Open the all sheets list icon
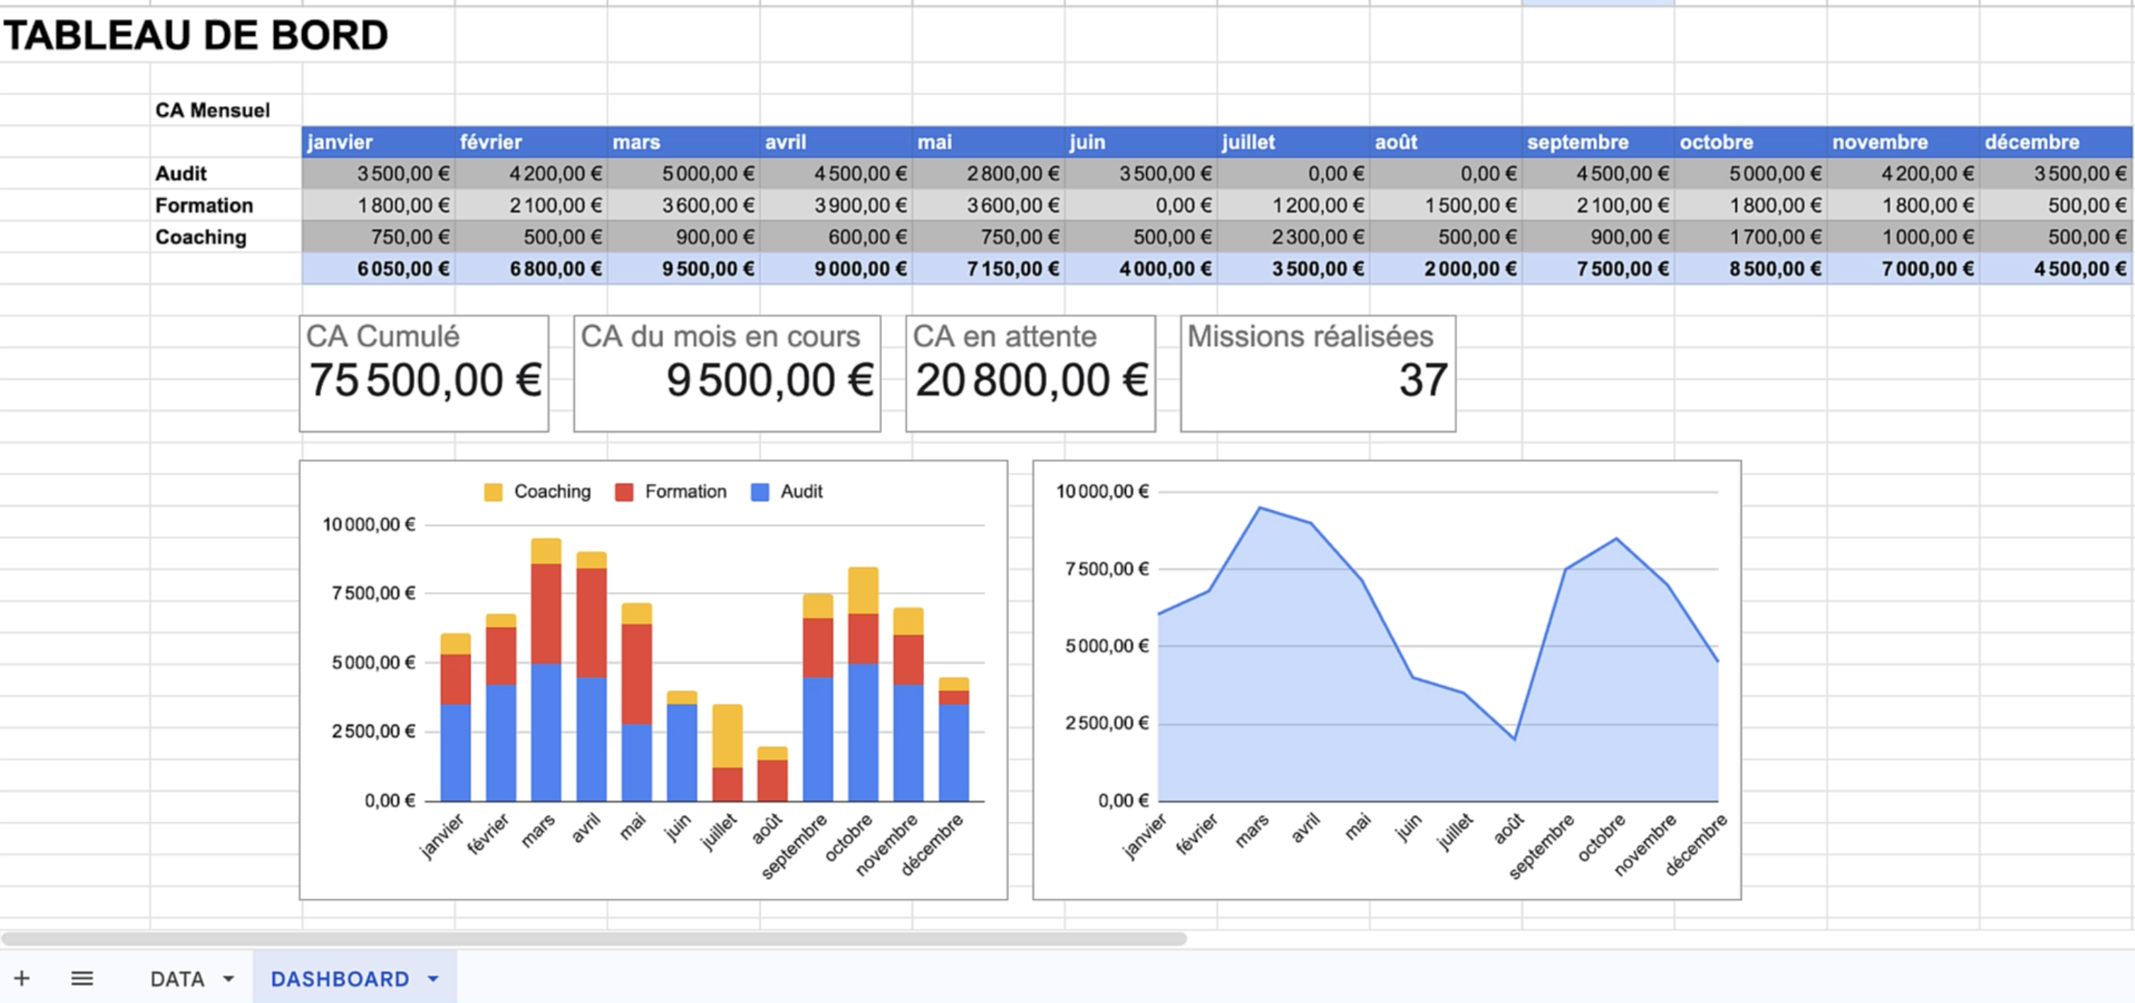2135x1003 pixels. pyautogui.click(x=82, y=978)
